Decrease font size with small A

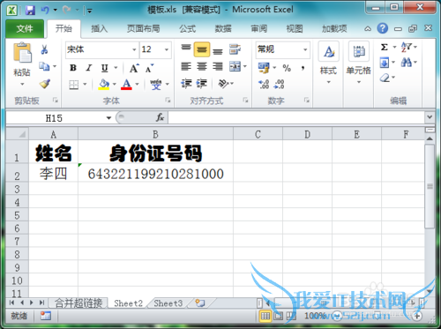pos(149,68)
